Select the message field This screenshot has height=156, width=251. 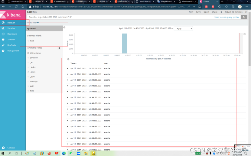[x=34, y=81]
